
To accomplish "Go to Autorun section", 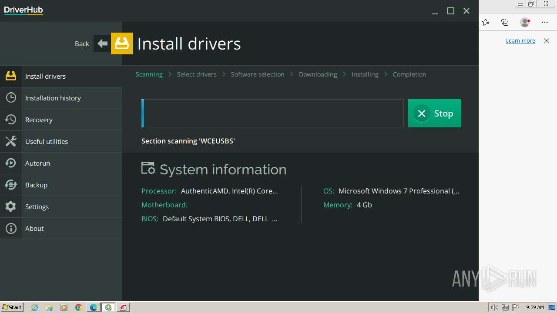I will [x=61, y=163].
